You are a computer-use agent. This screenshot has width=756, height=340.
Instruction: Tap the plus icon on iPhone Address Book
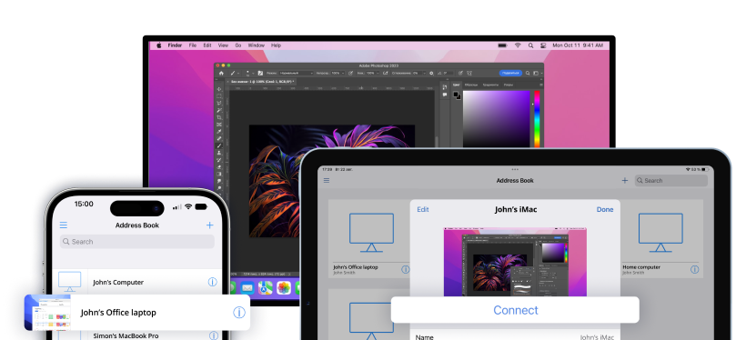pyautogui.click(x=210, y=225)
